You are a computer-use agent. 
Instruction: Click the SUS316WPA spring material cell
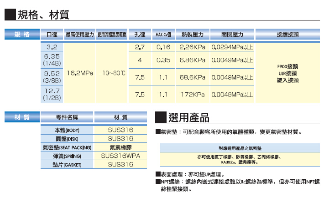pos(120,156)
